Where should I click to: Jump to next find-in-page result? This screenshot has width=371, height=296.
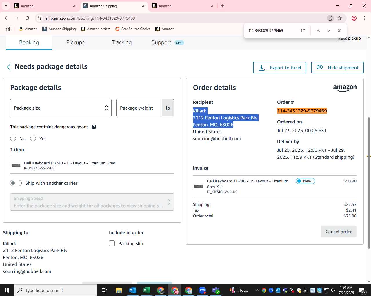click(328, 31)
